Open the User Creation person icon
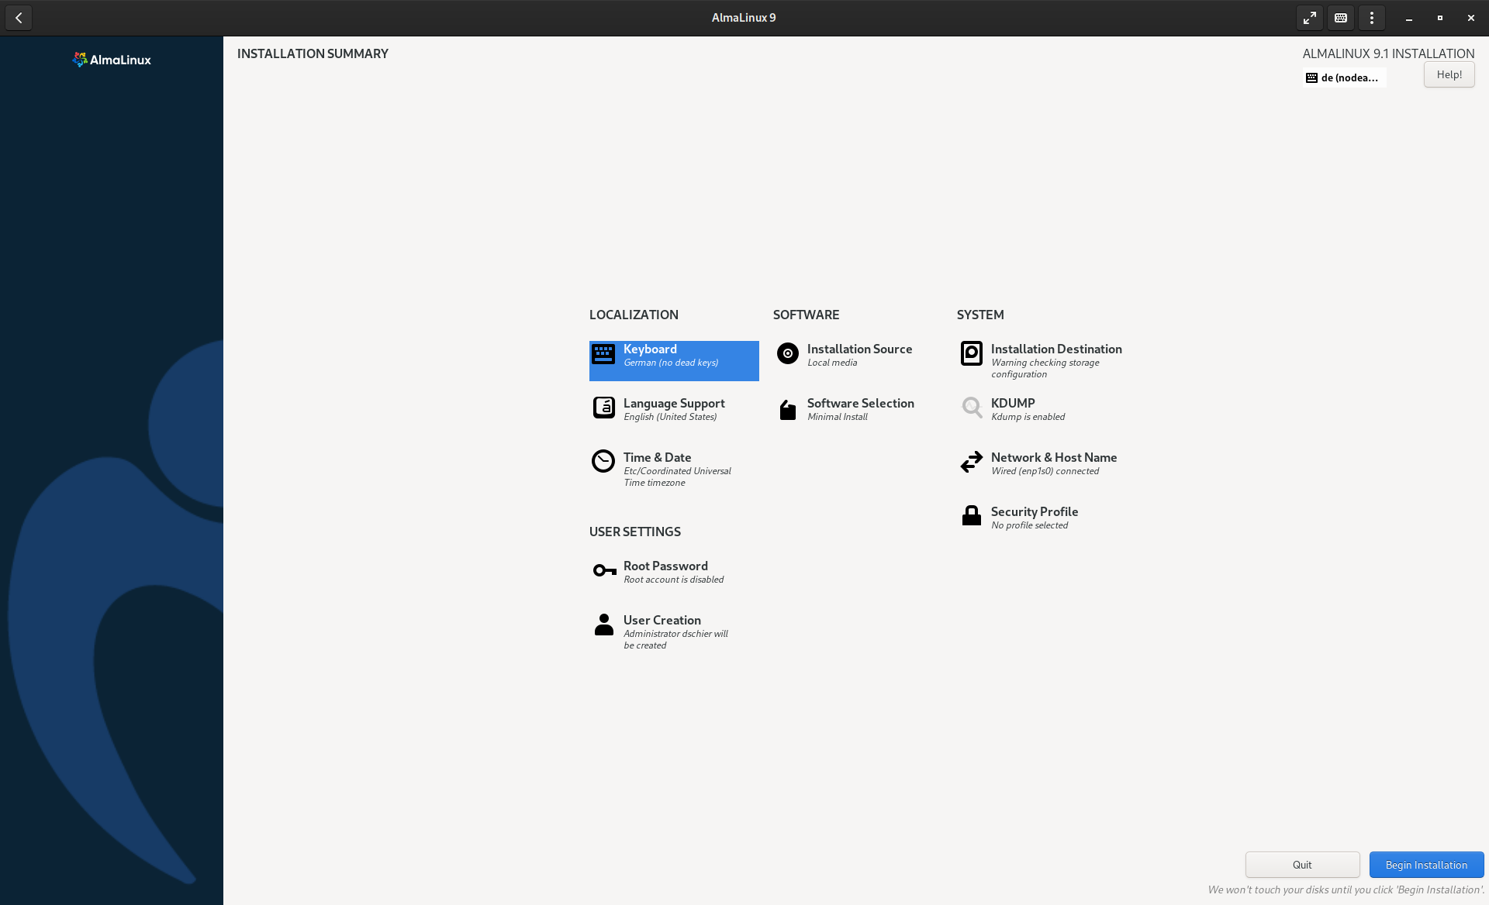 click(x=603, y=625)
